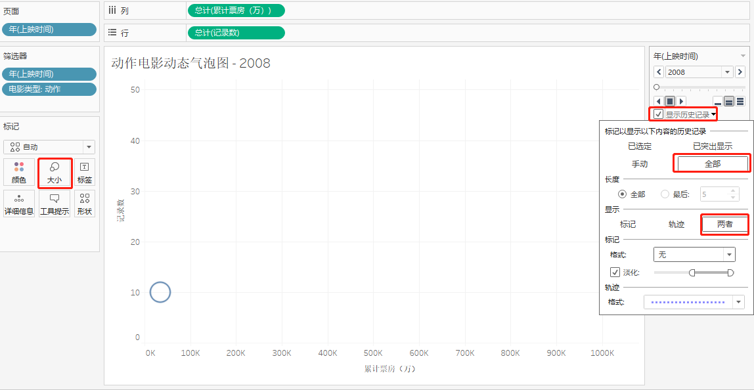Choose 'Manual' history marks option
The image size is (754, 390).
[640, 164]
